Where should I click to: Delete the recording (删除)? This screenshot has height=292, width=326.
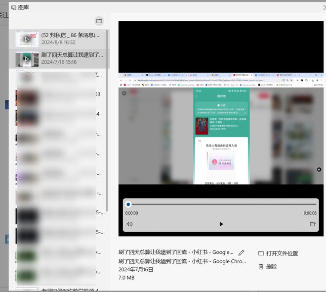(x=268, y=267)
